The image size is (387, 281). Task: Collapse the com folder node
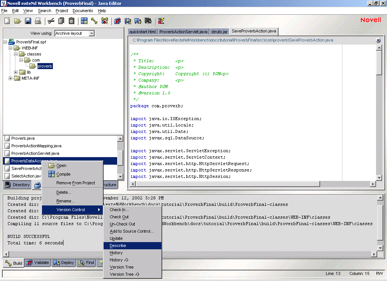click(21, 60)
